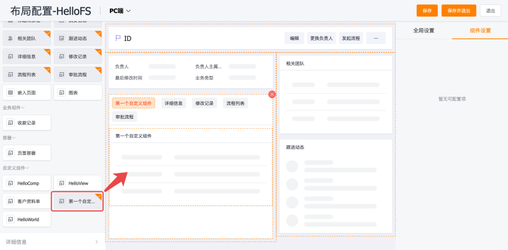Select the 客户资料单 custom component
Image resolution: width=508 pixels, height=250 pixels.
(27, 201)
